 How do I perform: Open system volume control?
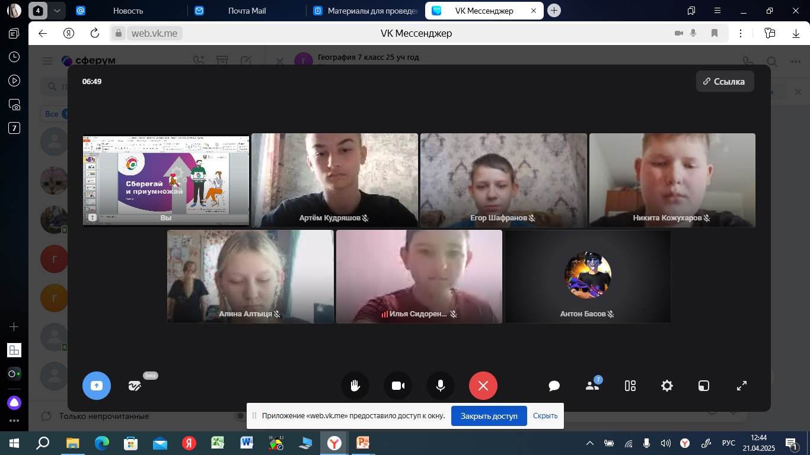pos(665,443)
